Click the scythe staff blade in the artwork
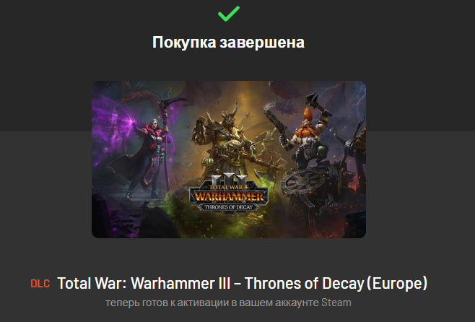Screen dimensions: 475x322 172,104
